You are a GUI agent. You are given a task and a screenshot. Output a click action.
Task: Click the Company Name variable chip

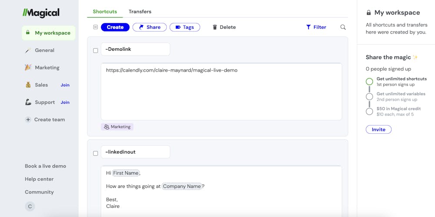(x=182, y=186)
